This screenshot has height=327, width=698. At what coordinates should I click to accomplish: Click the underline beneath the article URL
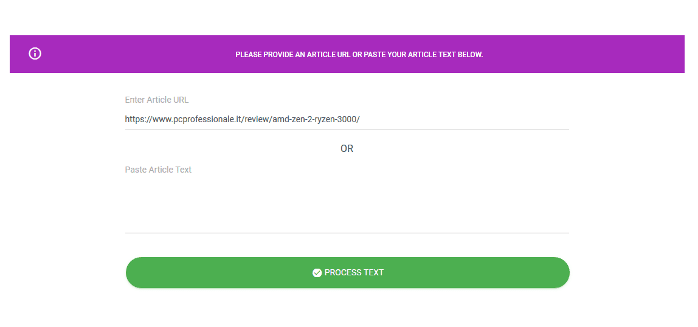pos(347,129)
